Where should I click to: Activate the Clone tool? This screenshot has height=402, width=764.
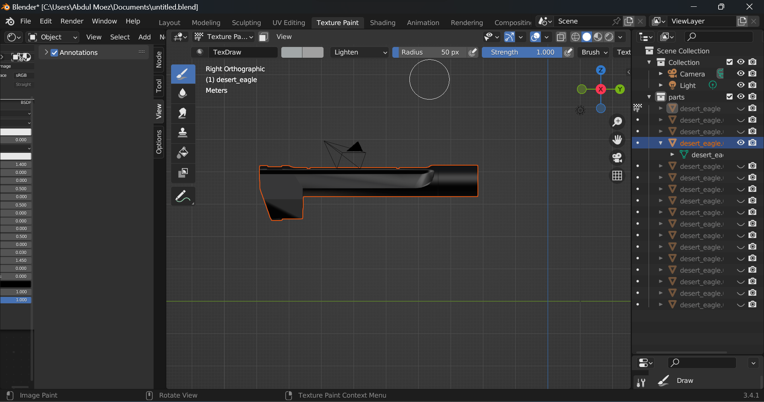pos(183,133)
